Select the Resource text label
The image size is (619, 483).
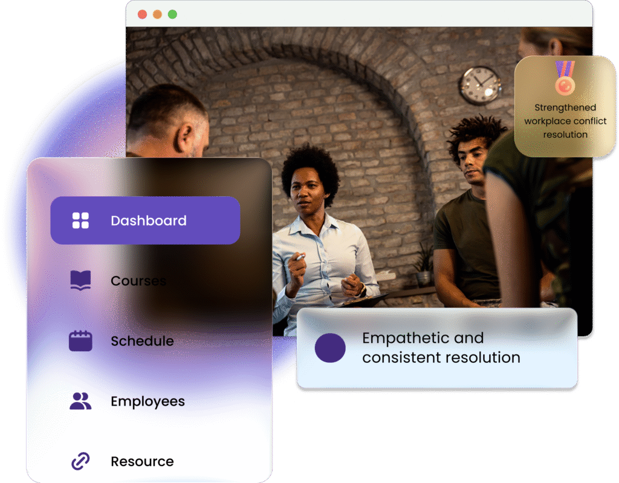coord(142,462)
